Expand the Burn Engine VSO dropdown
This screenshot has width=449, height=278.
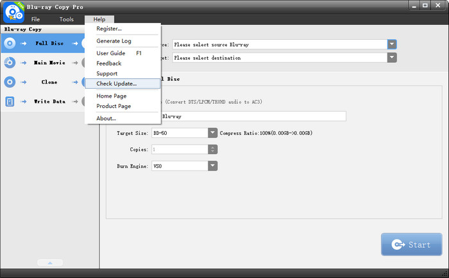[213, 166]
